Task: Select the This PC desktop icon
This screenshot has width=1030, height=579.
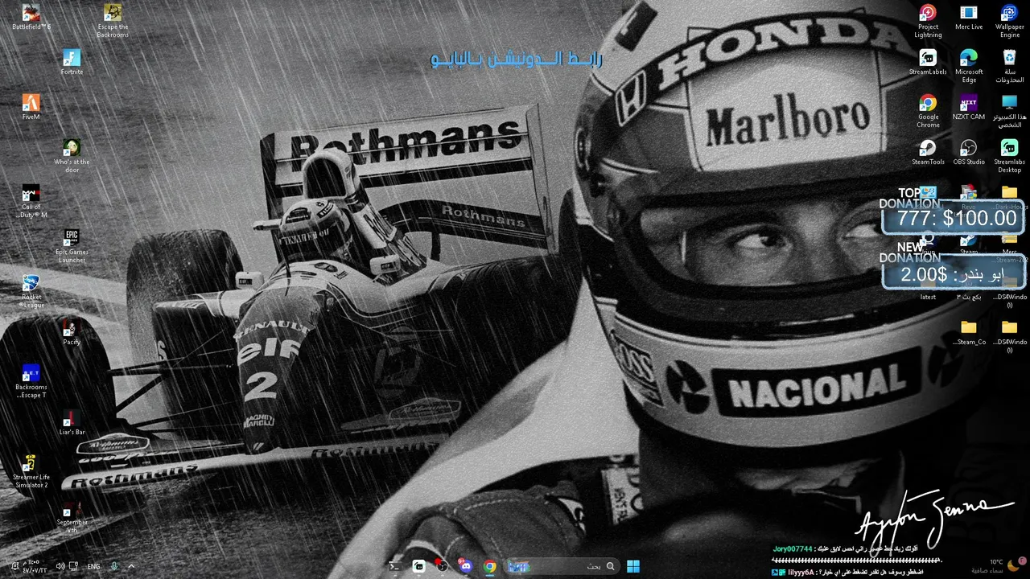Action: (x=1010, y=111)
